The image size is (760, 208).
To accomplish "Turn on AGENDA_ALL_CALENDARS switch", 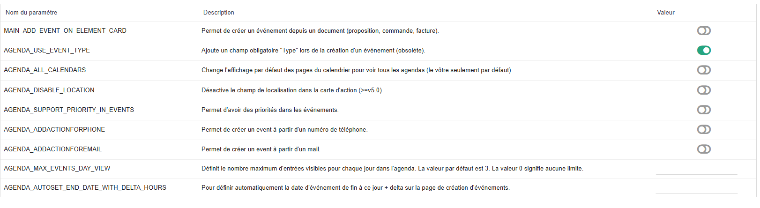I will point(704,70).
